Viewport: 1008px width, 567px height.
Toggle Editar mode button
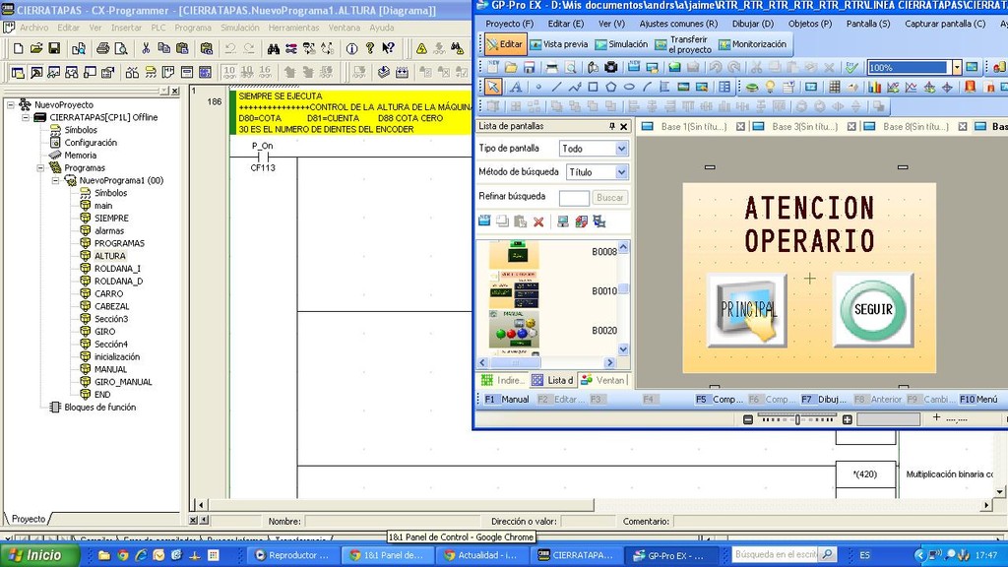504,44
